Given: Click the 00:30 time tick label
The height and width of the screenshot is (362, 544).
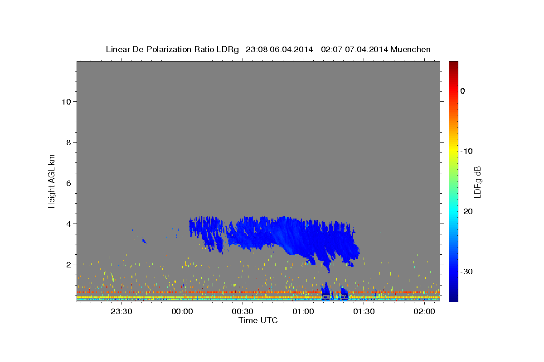Looking at the screenshot, I should (243, 311).
